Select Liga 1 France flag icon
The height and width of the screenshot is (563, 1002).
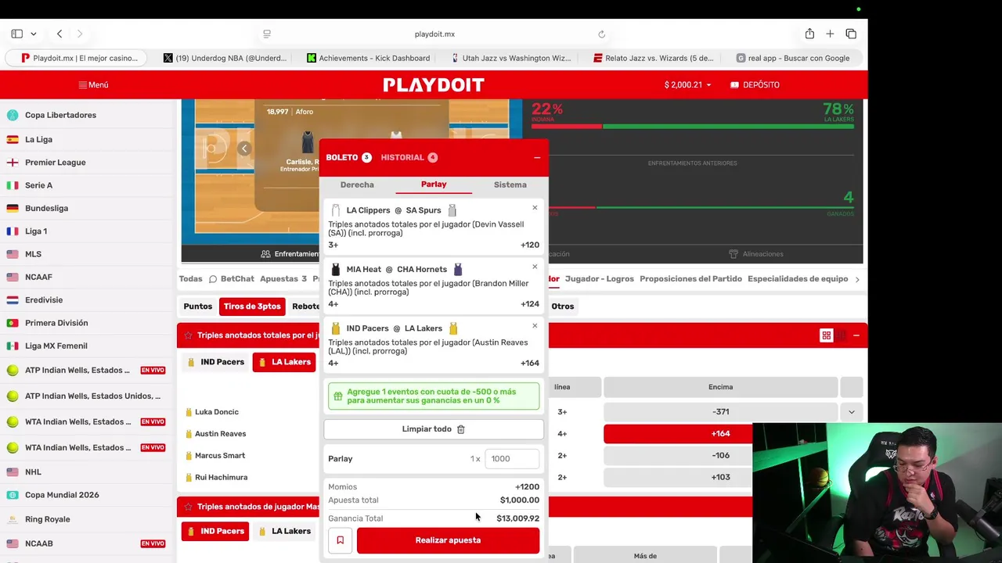[x=13, y=231]
